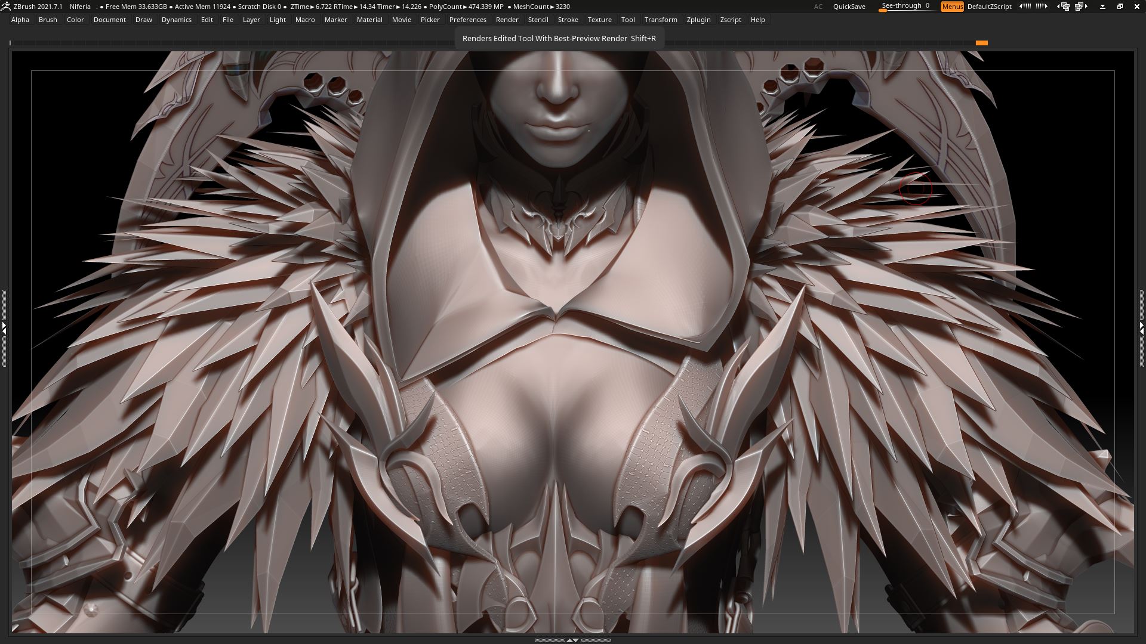Open the Render menu
This screenshot has width=1146, height=644.
[x=507, y=20]
